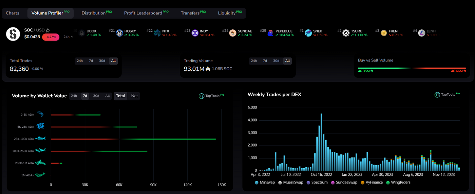Click the 82,360 total trades value
The height and width of the screenshot is (194, 475).
click(19, 69)
